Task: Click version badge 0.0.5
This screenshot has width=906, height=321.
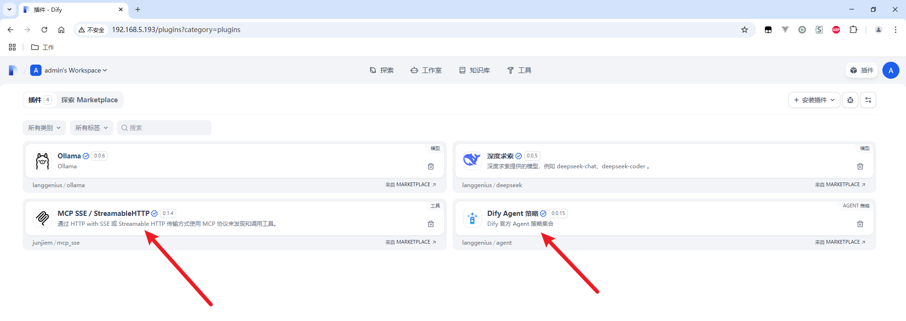Action: point(532,156)
